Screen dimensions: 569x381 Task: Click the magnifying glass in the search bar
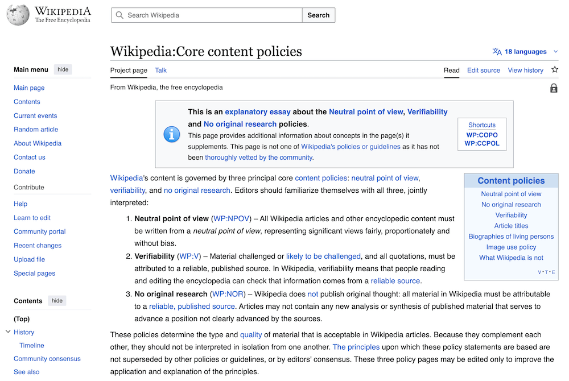[x=119, y=15]
